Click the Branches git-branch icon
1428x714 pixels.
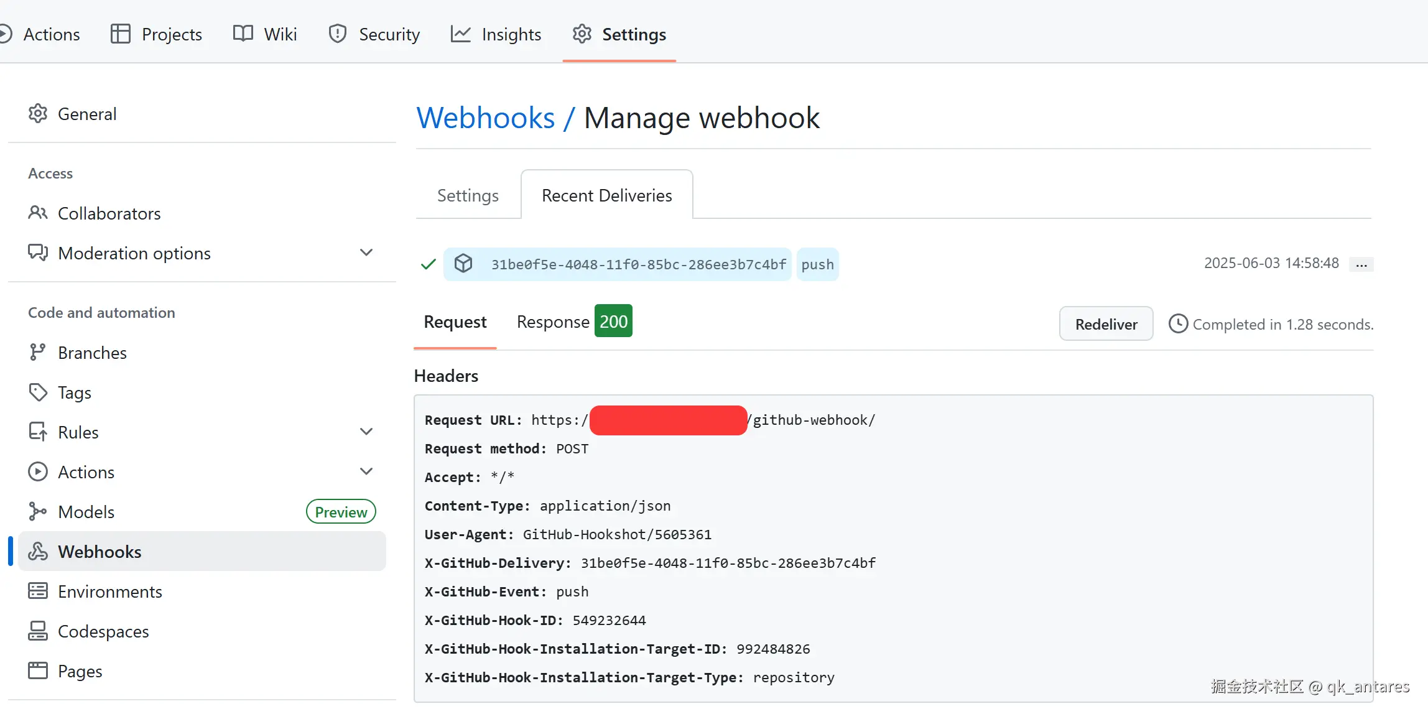tap(38, 353)
